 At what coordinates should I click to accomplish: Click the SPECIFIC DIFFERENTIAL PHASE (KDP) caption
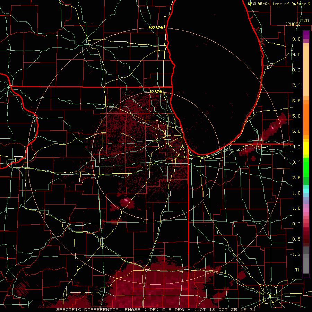coord(109,310)
